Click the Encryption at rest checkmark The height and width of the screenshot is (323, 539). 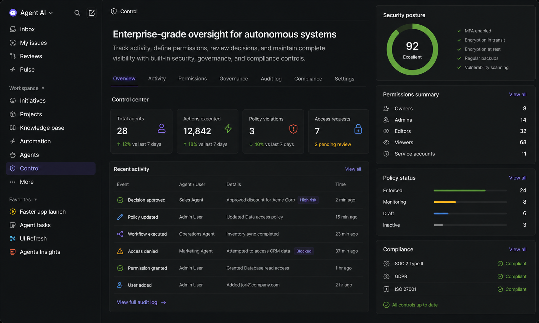pyautogui.click(x=459, y=49)
